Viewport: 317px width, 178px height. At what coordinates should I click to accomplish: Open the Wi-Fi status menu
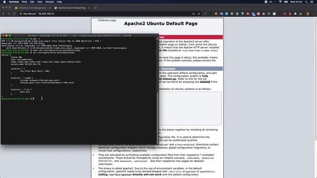pos(280,2)
